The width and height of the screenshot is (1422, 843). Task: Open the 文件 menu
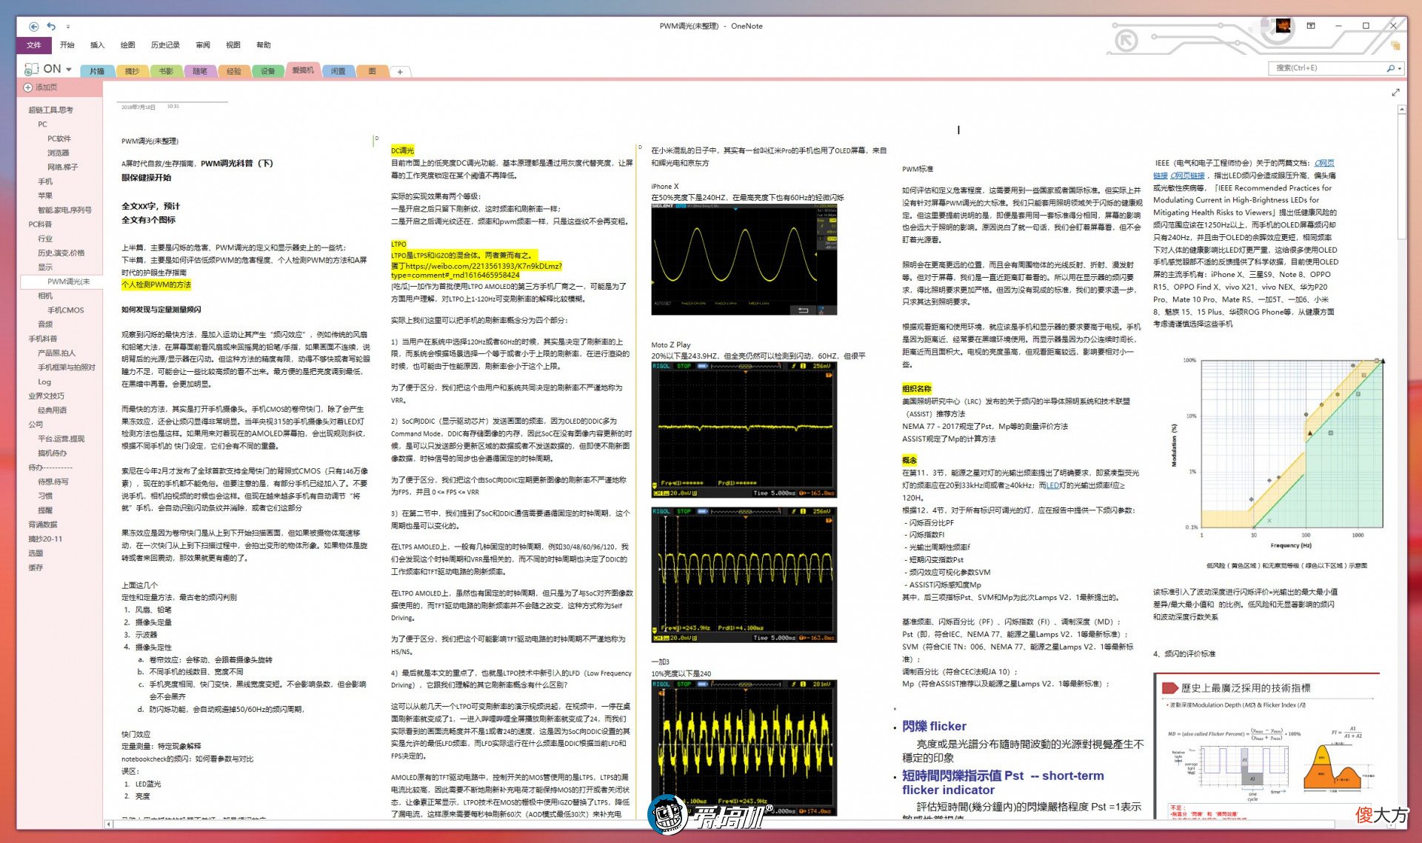pyautogui.click(x=34, y=45)
